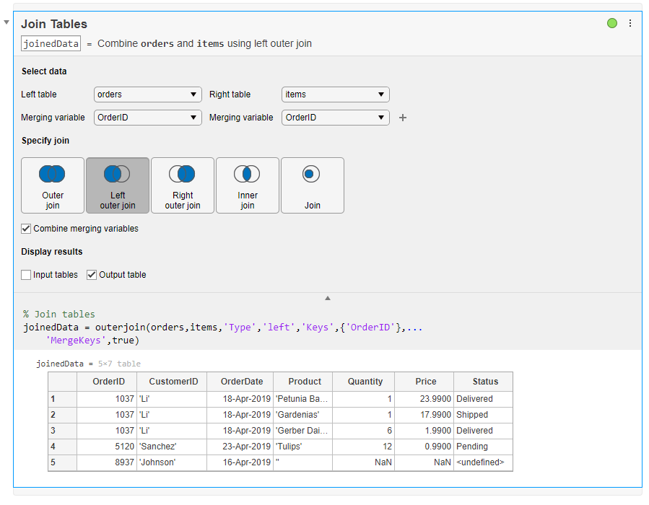Select the Right outer join icon
649x505 pixels.
pyautogui.click(x=183, y=185)
